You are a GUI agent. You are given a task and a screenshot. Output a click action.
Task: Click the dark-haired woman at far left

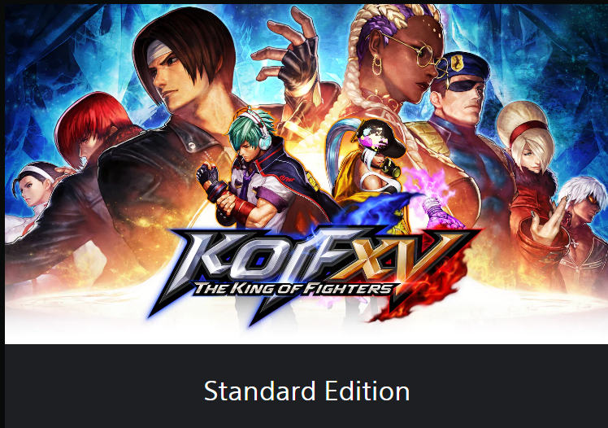33,186
